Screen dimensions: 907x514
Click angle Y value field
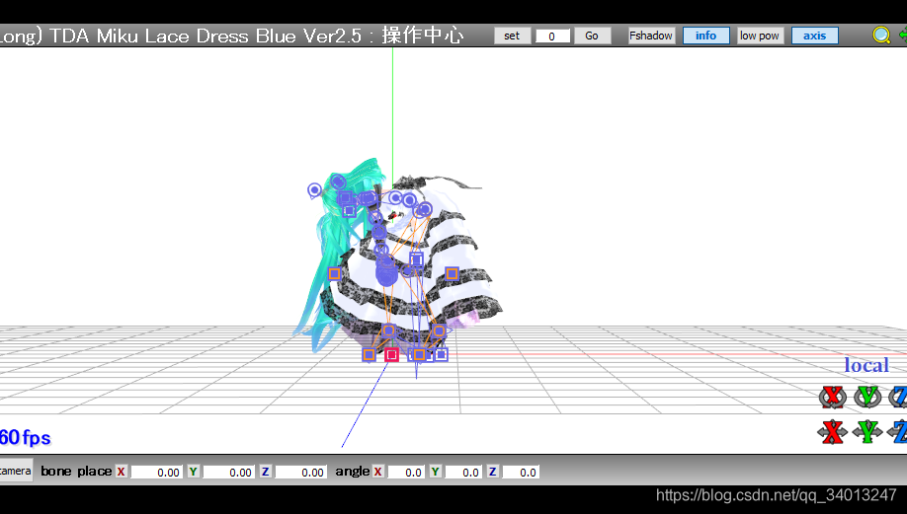coord(462,473)
